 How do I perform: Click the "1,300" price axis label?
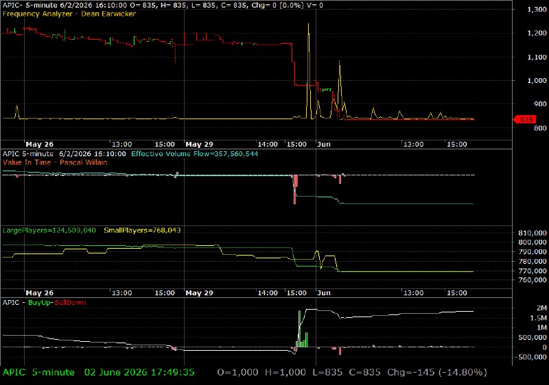[537, 10]
